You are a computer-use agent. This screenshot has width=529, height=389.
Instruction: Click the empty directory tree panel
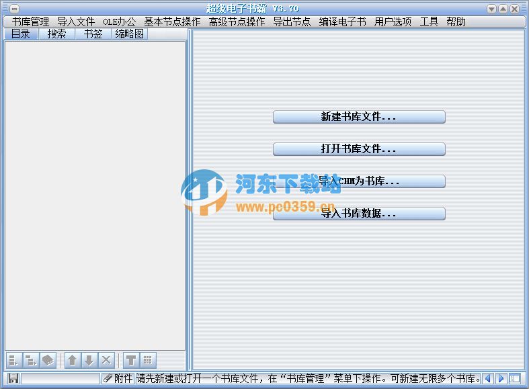coord(95,196)
